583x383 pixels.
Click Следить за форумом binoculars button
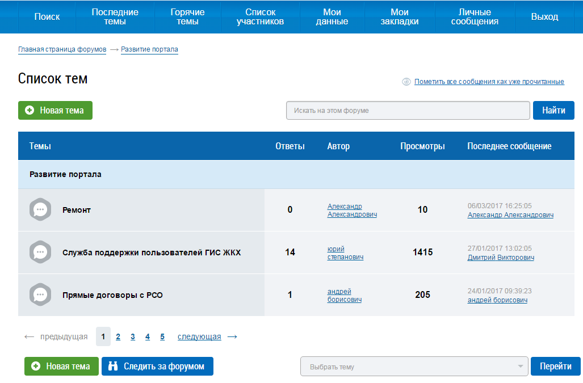157,367
